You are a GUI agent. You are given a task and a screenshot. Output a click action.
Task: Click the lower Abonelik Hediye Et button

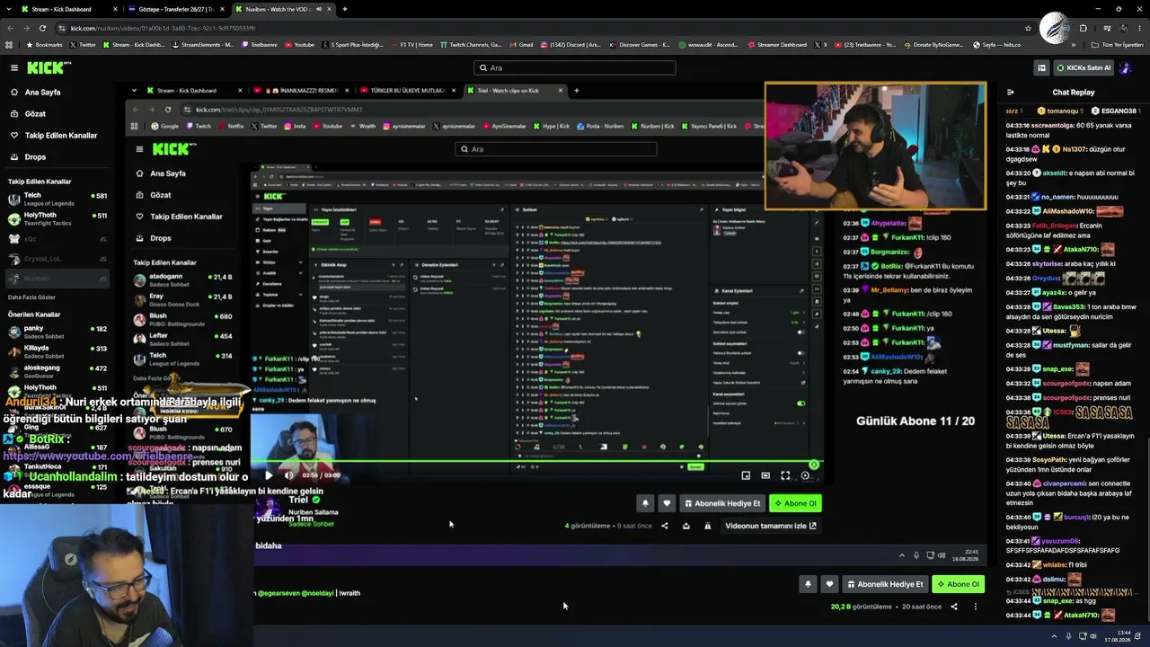885,584
